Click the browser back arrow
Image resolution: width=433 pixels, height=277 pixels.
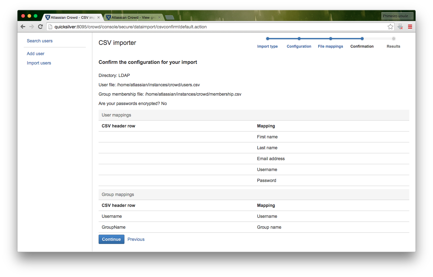pos(23,27)
